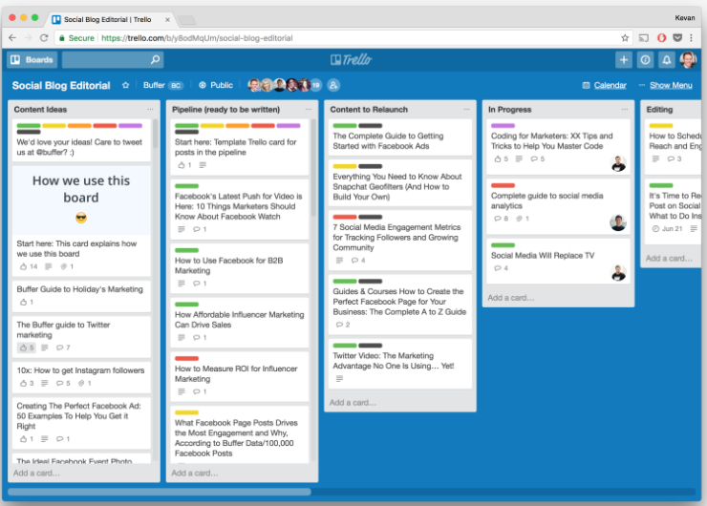Screen dimensions: 707x506
Task: Open the 'How we use this board' card cover
Action: pyautogui.click(x=81, y=200)
